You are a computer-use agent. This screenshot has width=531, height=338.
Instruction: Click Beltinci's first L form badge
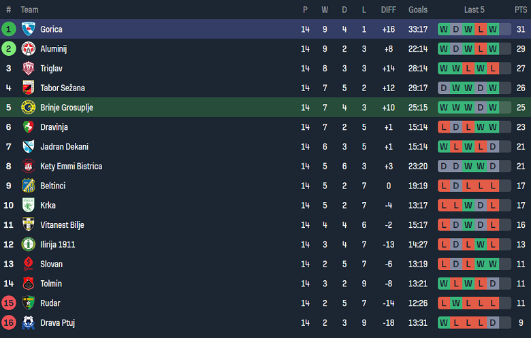click(x=444, y=186)
